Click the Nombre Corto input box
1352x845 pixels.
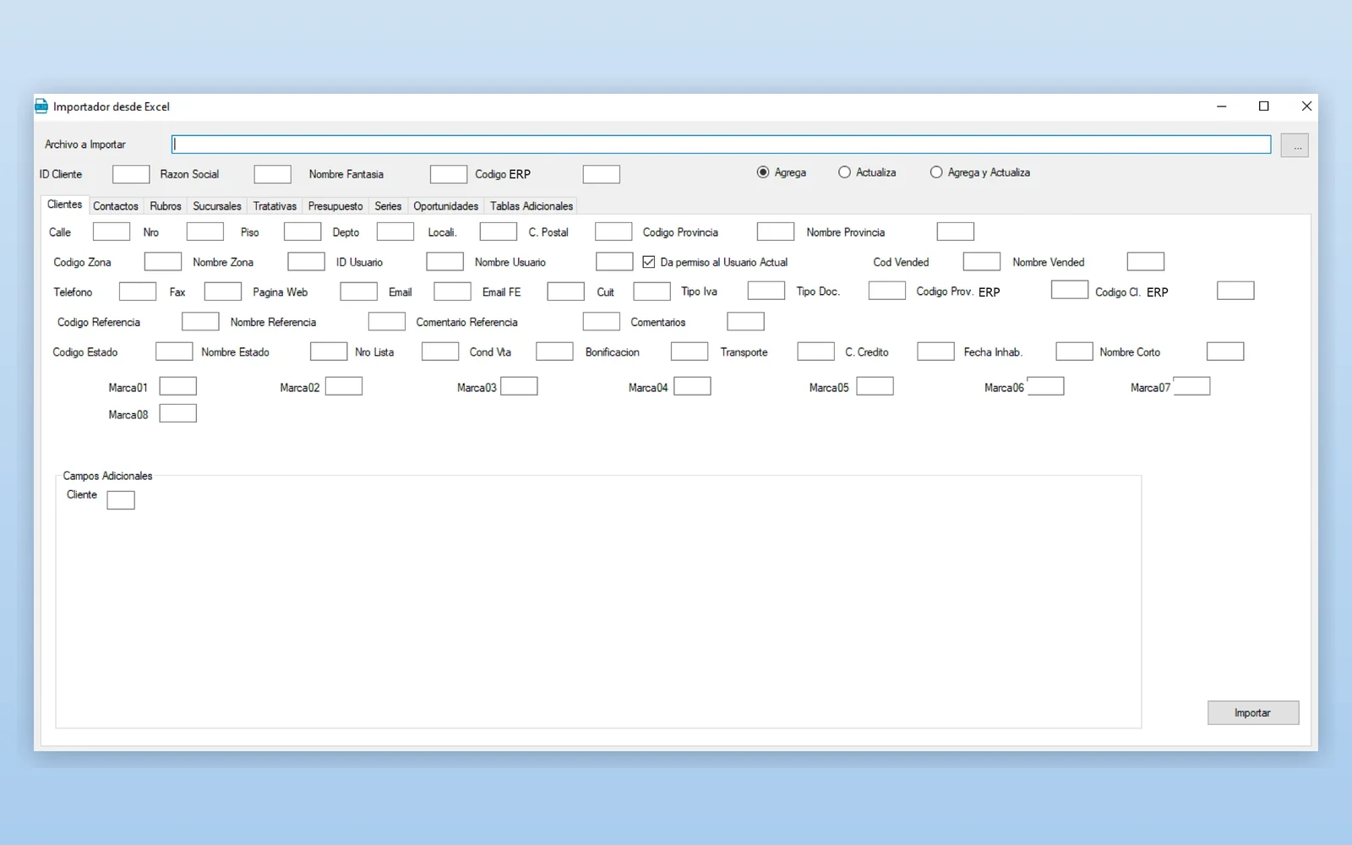[x=1225, y=352]
